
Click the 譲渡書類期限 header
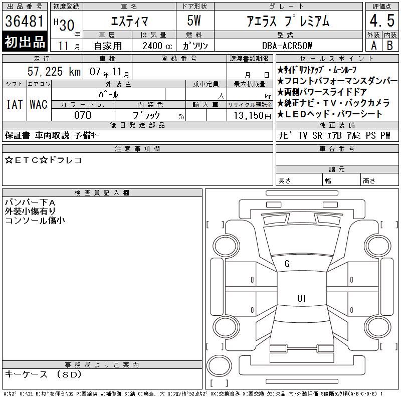(249, 58)
